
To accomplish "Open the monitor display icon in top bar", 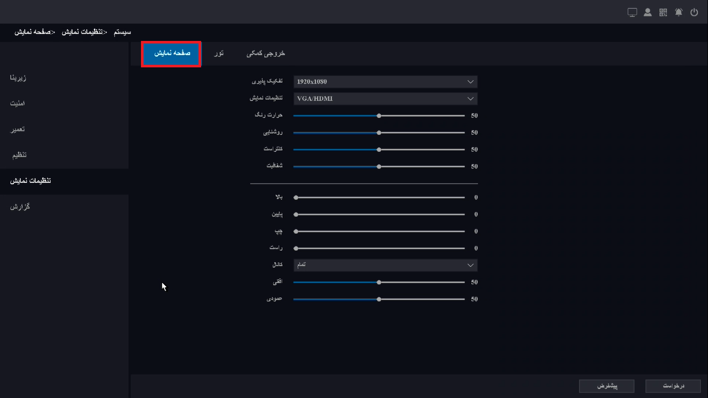I will pyautogui.click(x=632, y=12).
